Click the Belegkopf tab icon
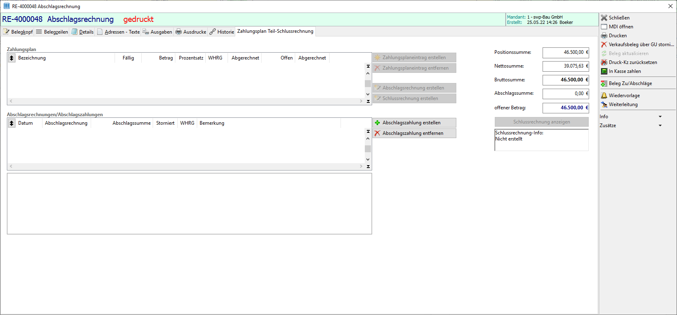This screenshot has width=677, height=315. click(x=6, y=32)
